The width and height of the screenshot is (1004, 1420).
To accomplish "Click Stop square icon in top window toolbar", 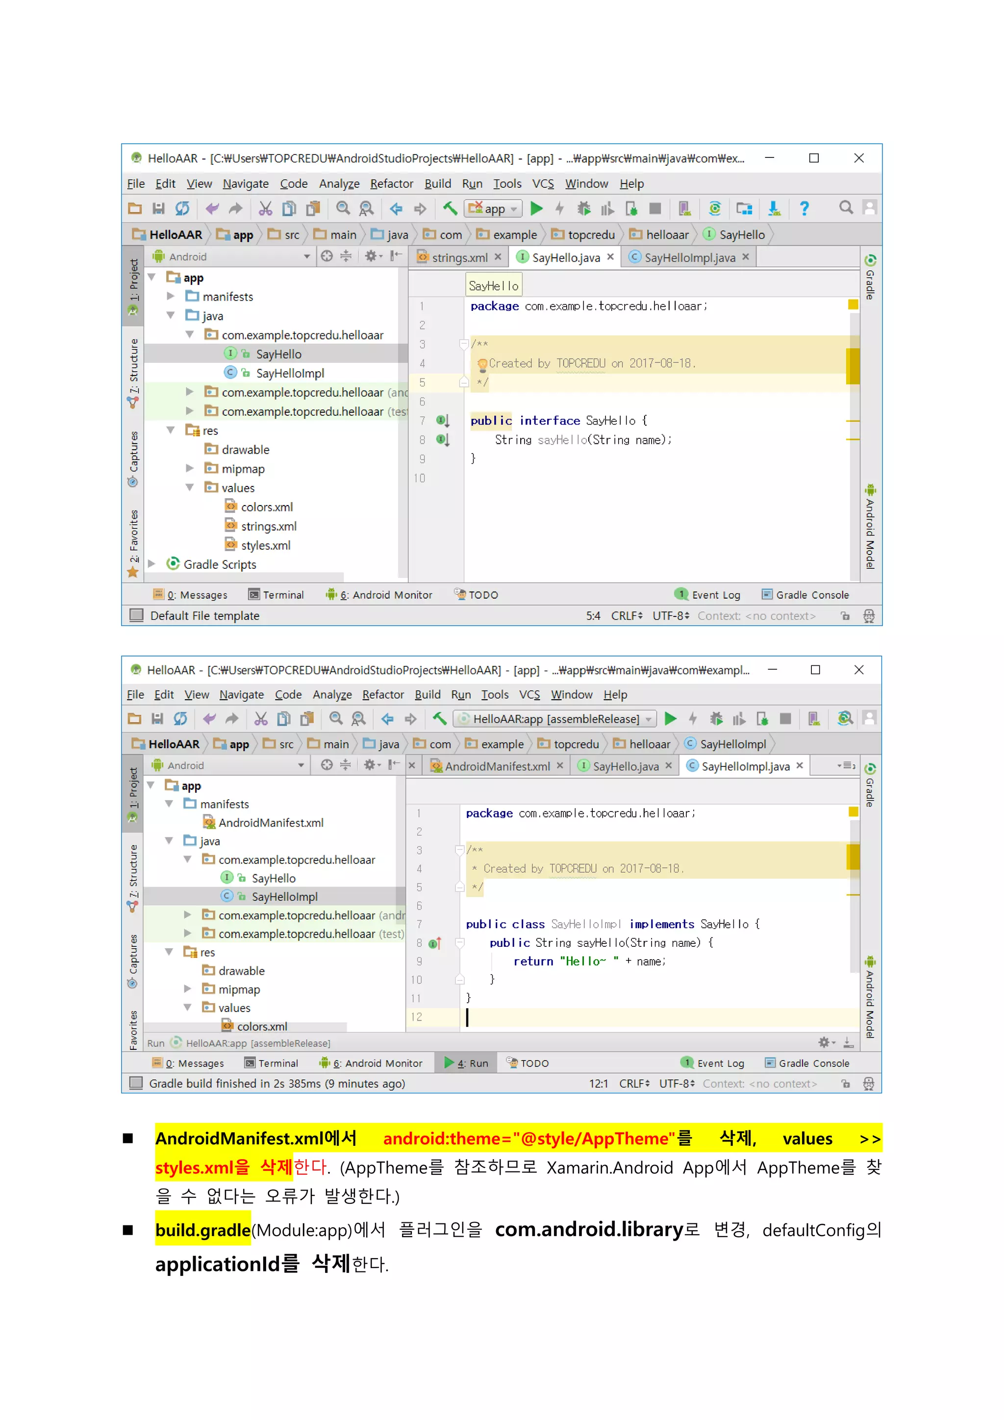I will click(x=655, y=209).
